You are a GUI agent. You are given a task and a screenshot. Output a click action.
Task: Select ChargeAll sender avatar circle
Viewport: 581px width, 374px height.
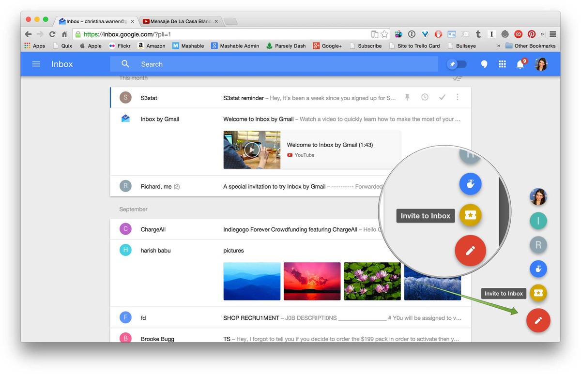point(125,229)
